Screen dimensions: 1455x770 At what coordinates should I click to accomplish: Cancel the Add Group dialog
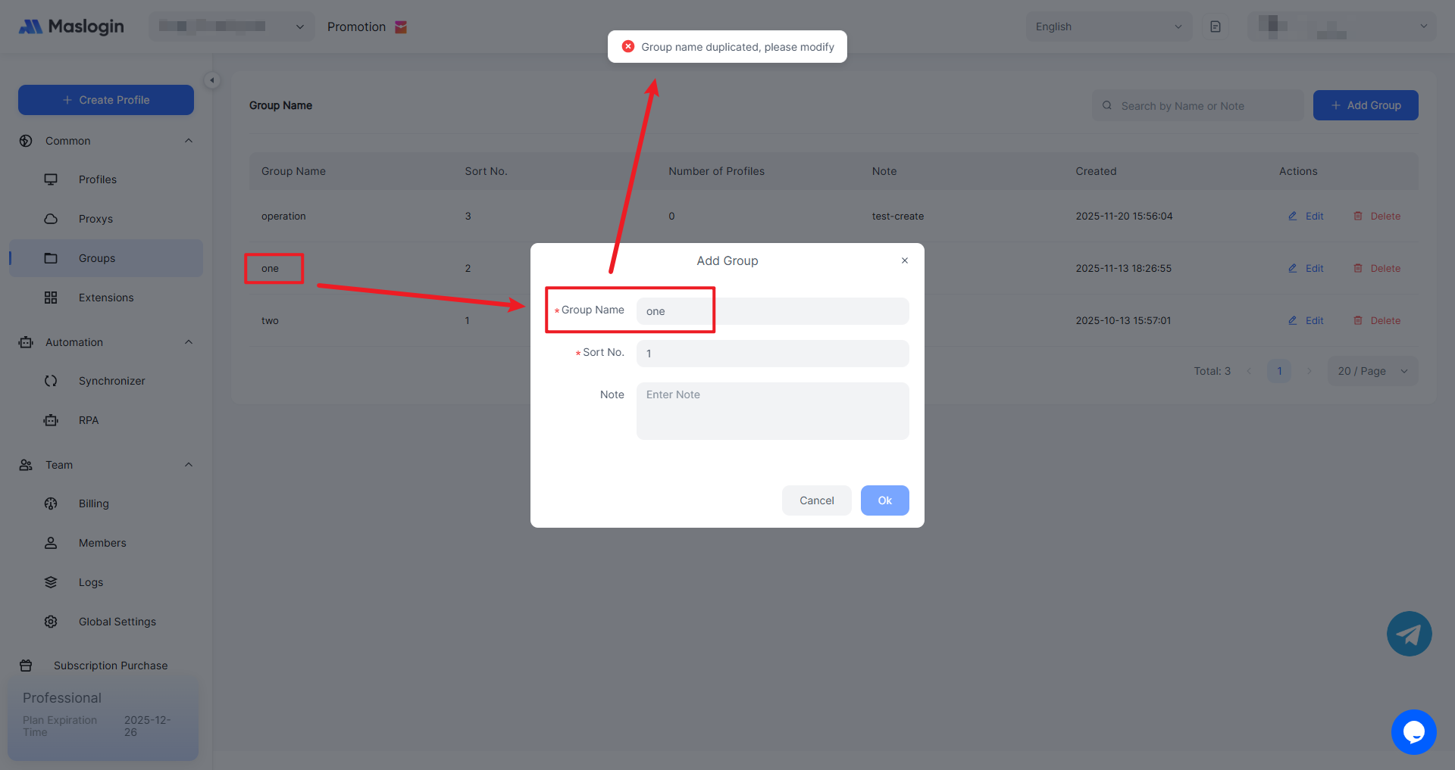pos(816,500)
